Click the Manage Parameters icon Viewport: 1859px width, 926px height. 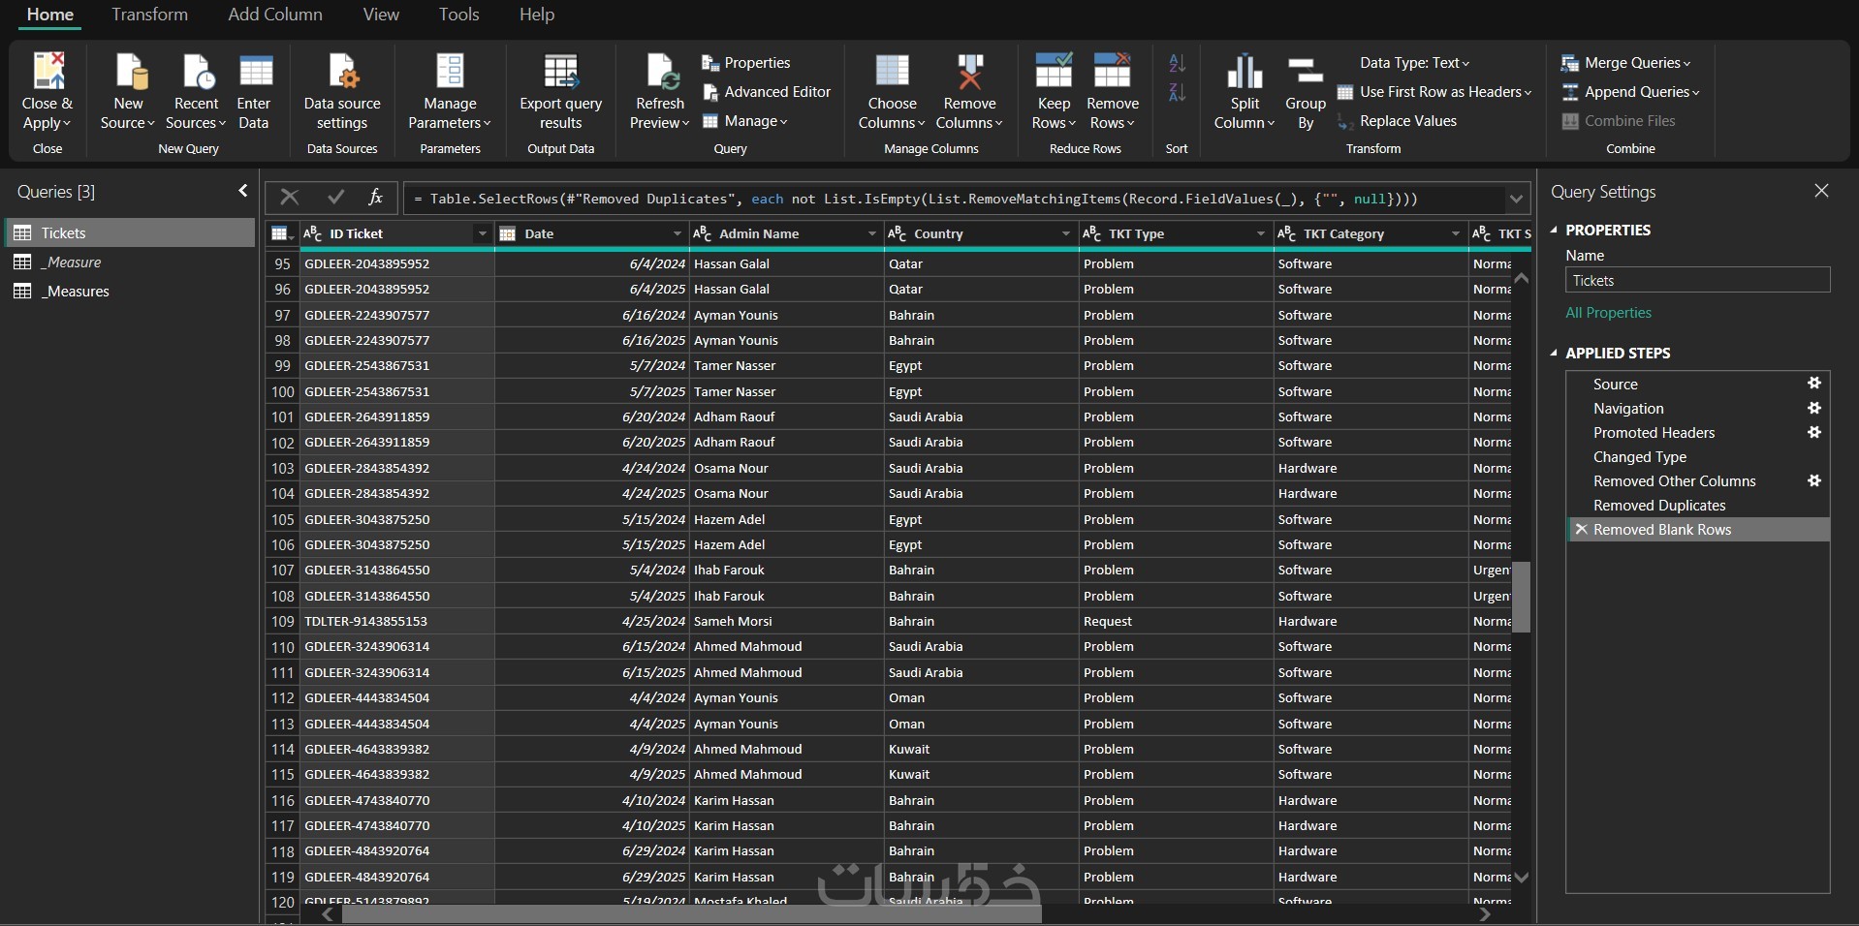coord(450,72)
